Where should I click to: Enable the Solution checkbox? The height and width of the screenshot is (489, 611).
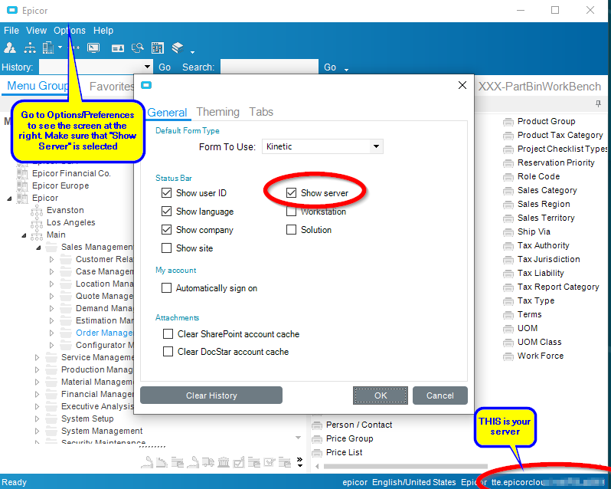(291, 230)
